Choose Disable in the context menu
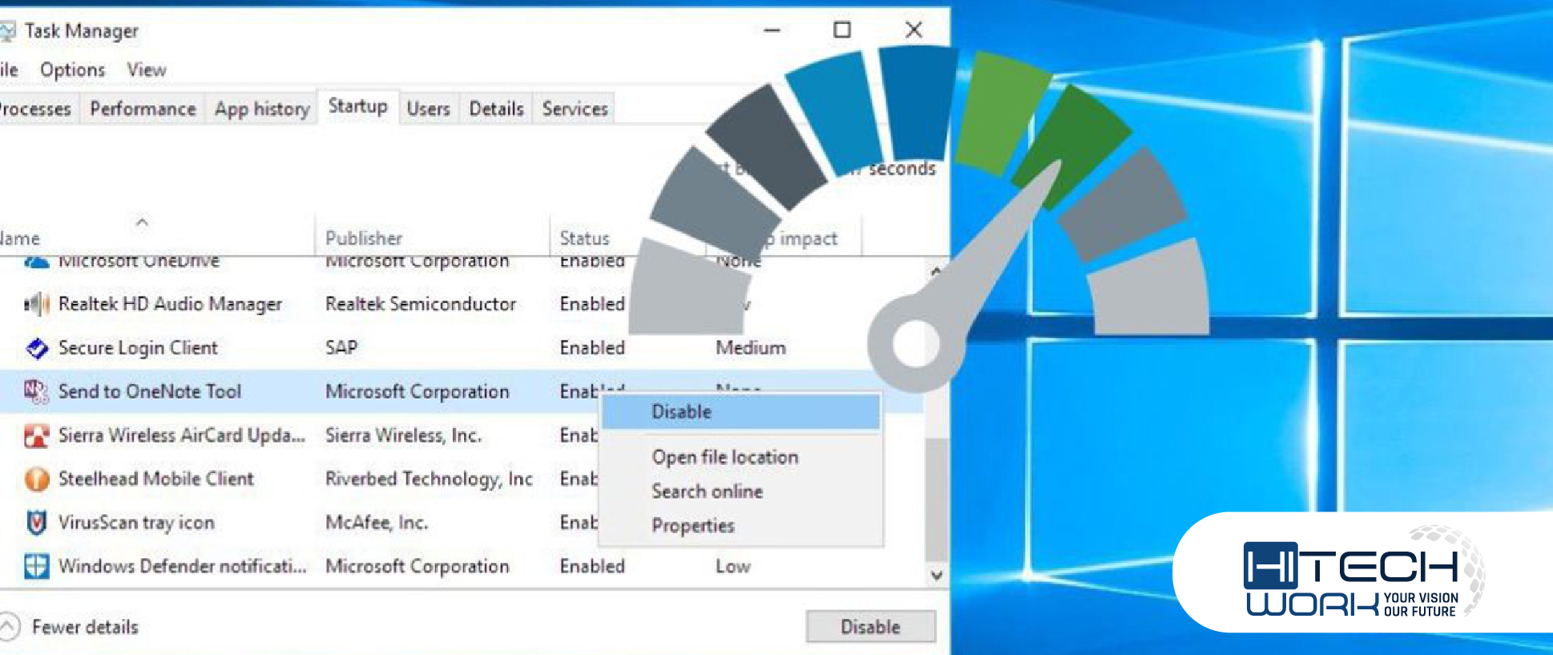Screen dimensions: 1553x655 tap(740, 412)
